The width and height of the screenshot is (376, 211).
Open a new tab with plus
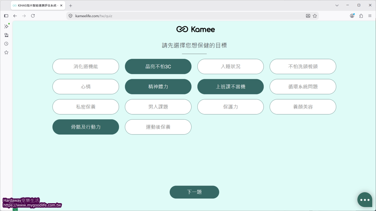pos(70,6)
